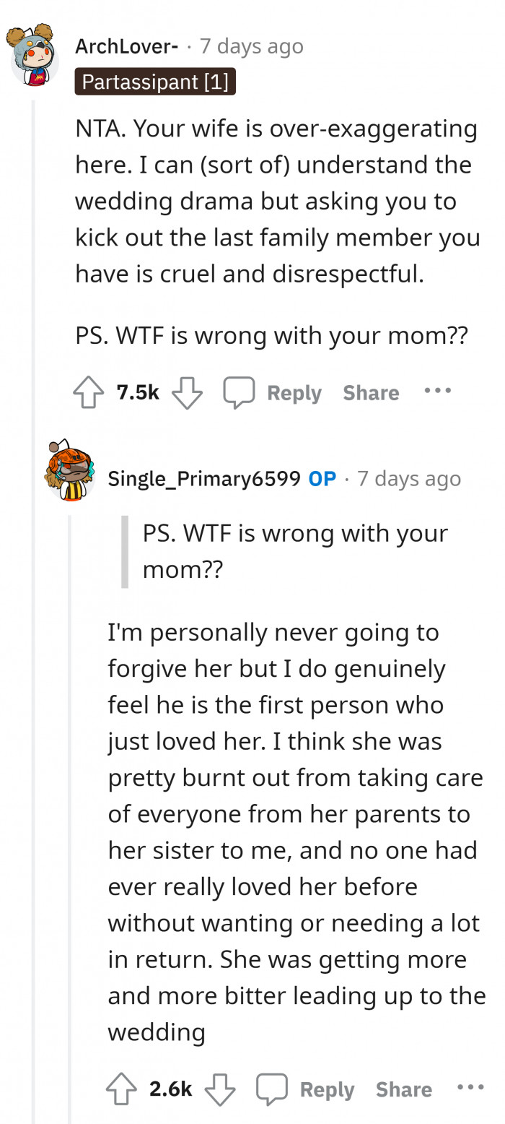Upvote ArchLover-'s comment
Screen dimensions: 505x1124
pos(88,392)
